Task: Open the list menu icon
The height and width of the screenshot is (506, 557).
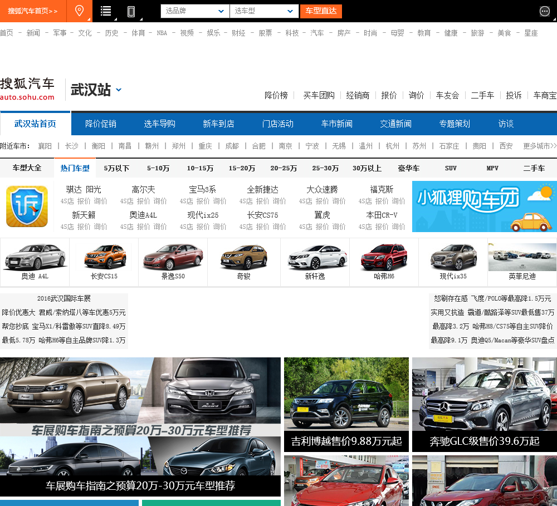Action: [x=106, y=11]
